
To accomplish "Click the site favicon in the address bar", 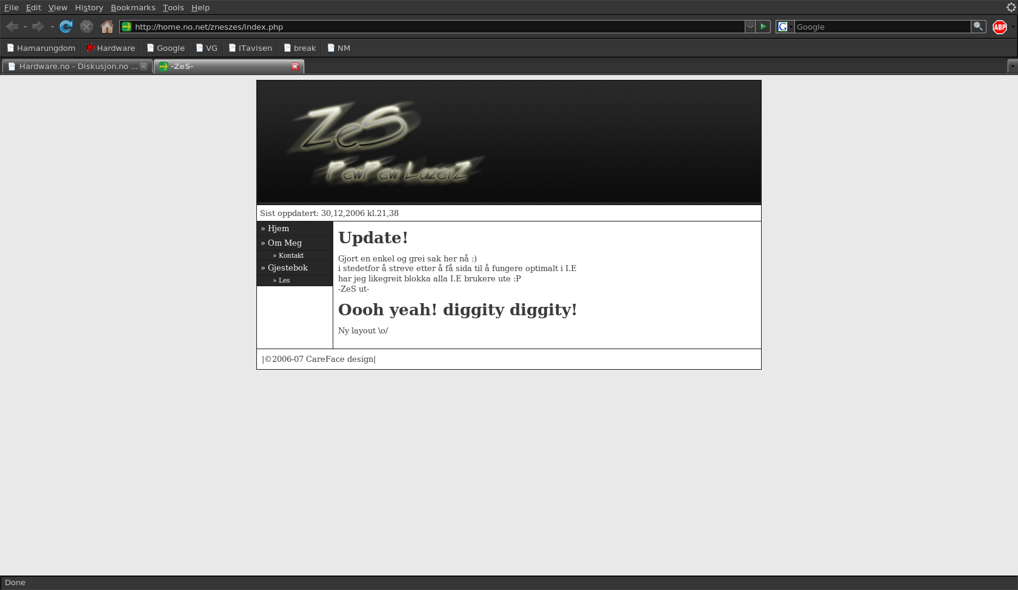I will tap(127, 27).
